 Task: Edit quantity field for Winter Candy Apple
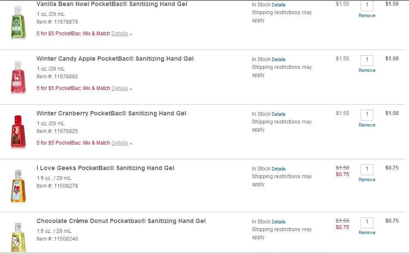(367, 60)
